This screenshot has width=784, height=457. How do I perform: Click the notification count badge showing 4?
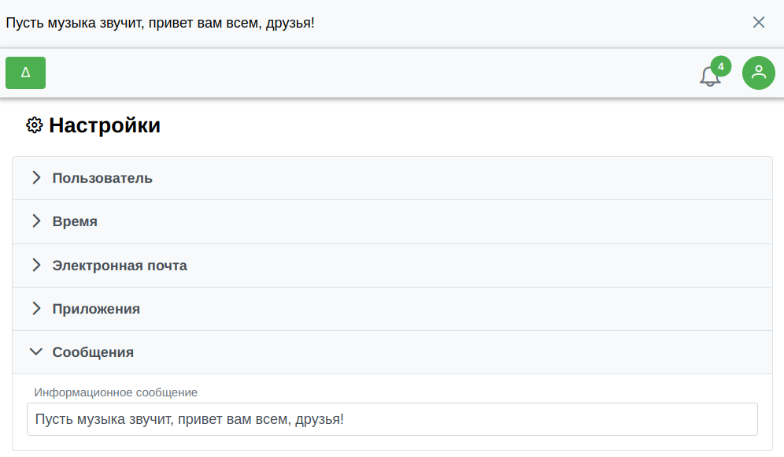click(720, 66)
